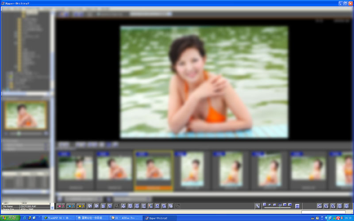Click the preview thumbnail in left panel
Viewport: 354px width, 221px height.
pyautogui.click(x=26, y=115)
